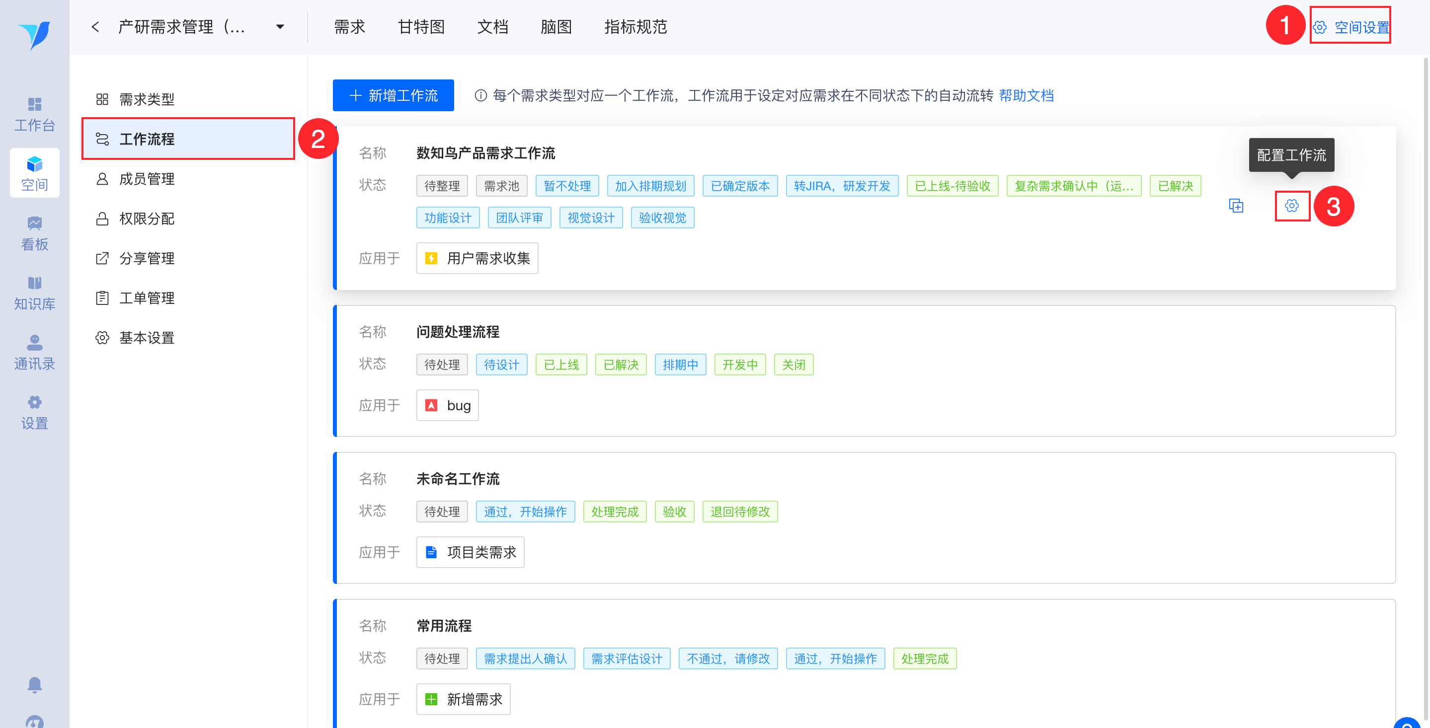Click the 待设计 status tag

click(x=501, y=364)
